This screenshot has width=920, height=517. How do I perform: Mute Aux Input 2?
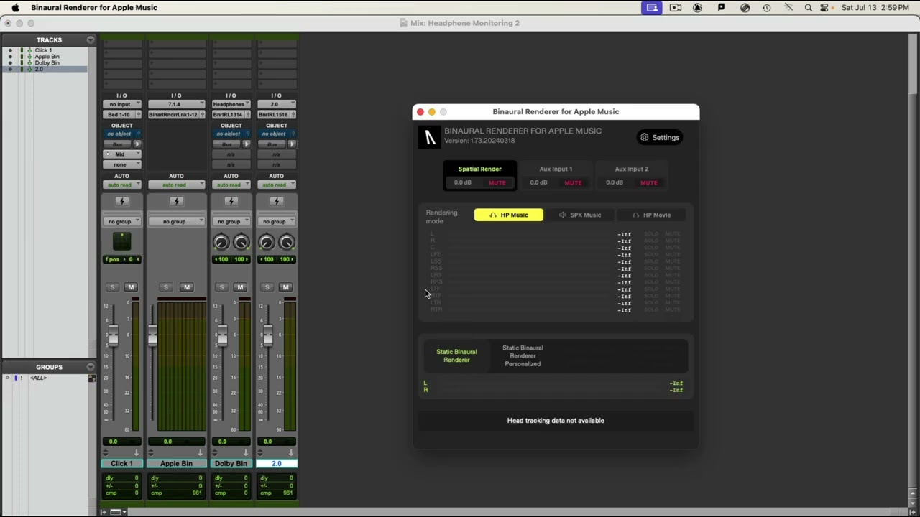coord(648,182)
